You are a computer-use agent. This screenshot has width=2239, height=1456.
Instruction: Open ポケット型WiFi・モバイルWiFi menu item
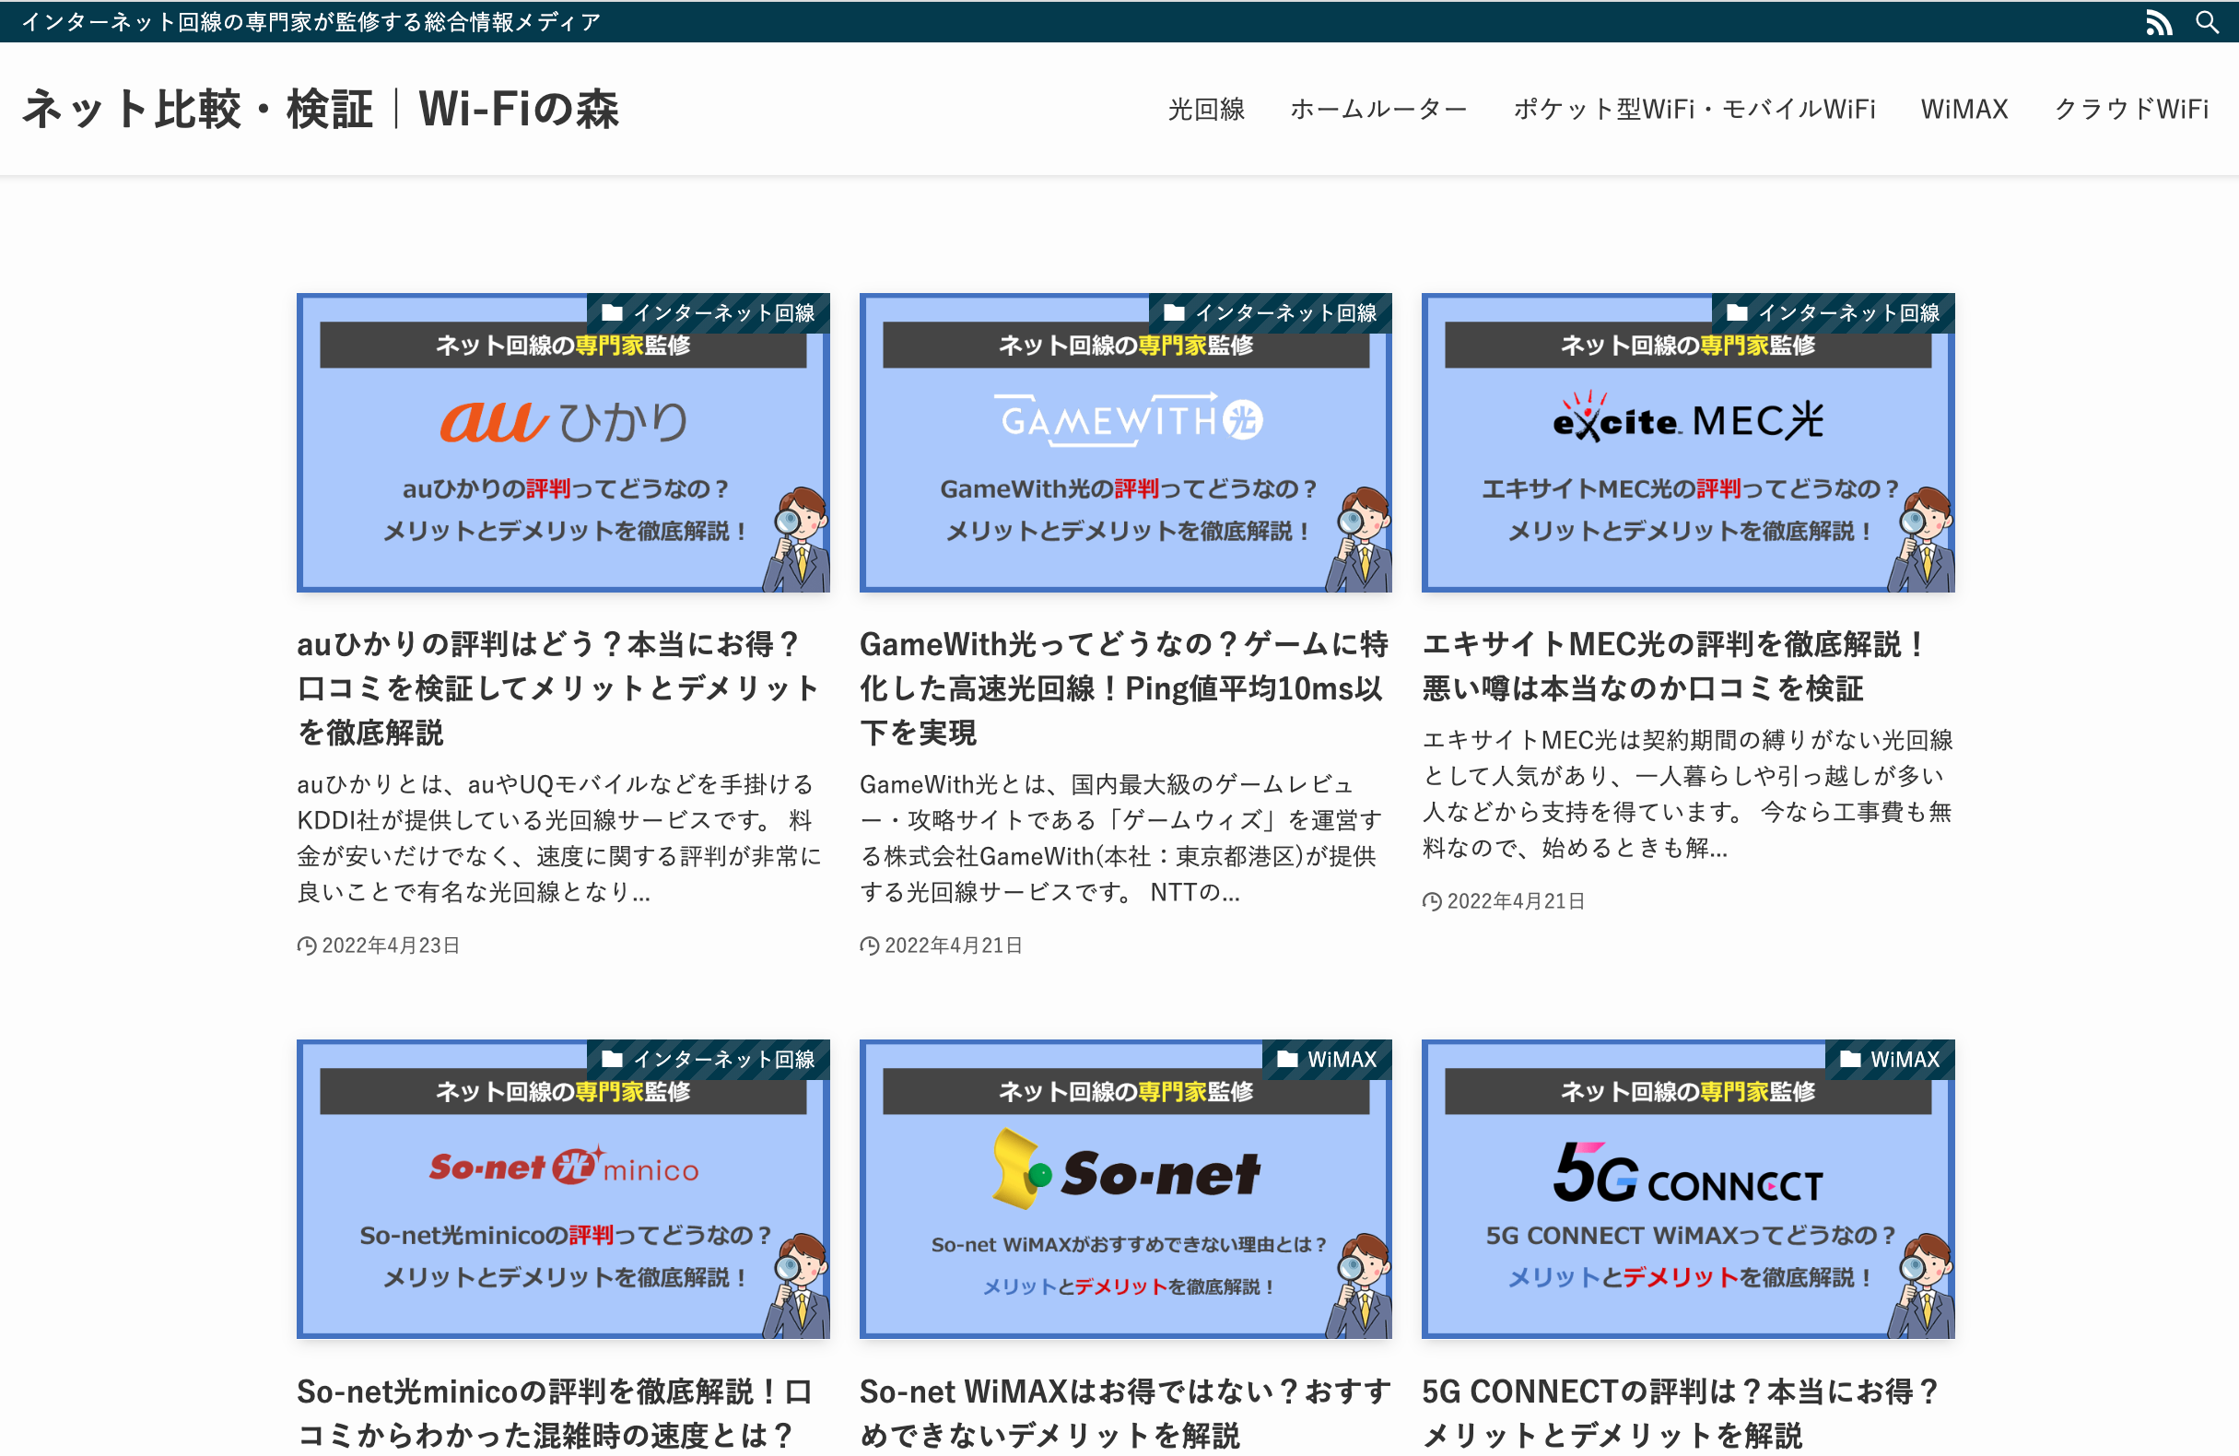pyautogui.click(x=1694, y=109)
